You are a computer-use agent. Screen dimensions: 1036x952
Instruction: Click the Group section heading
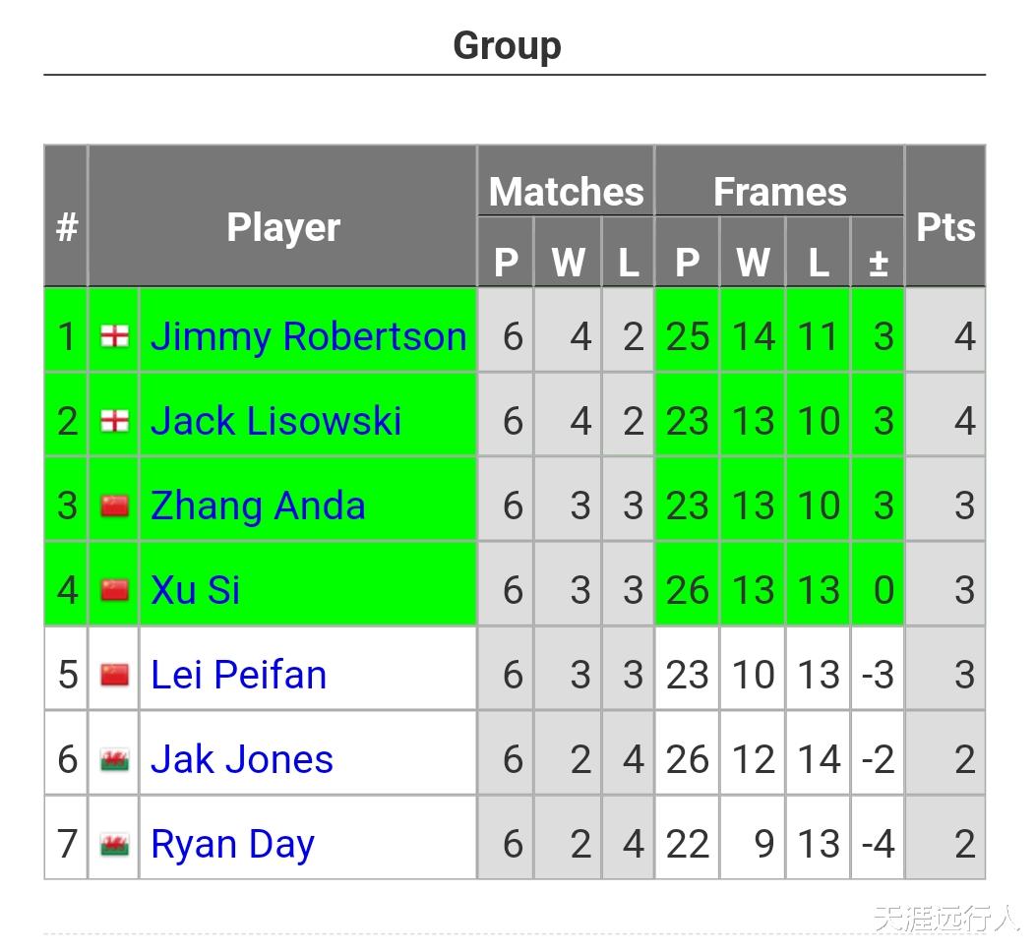pyautogui.click(x=507, y=45)
